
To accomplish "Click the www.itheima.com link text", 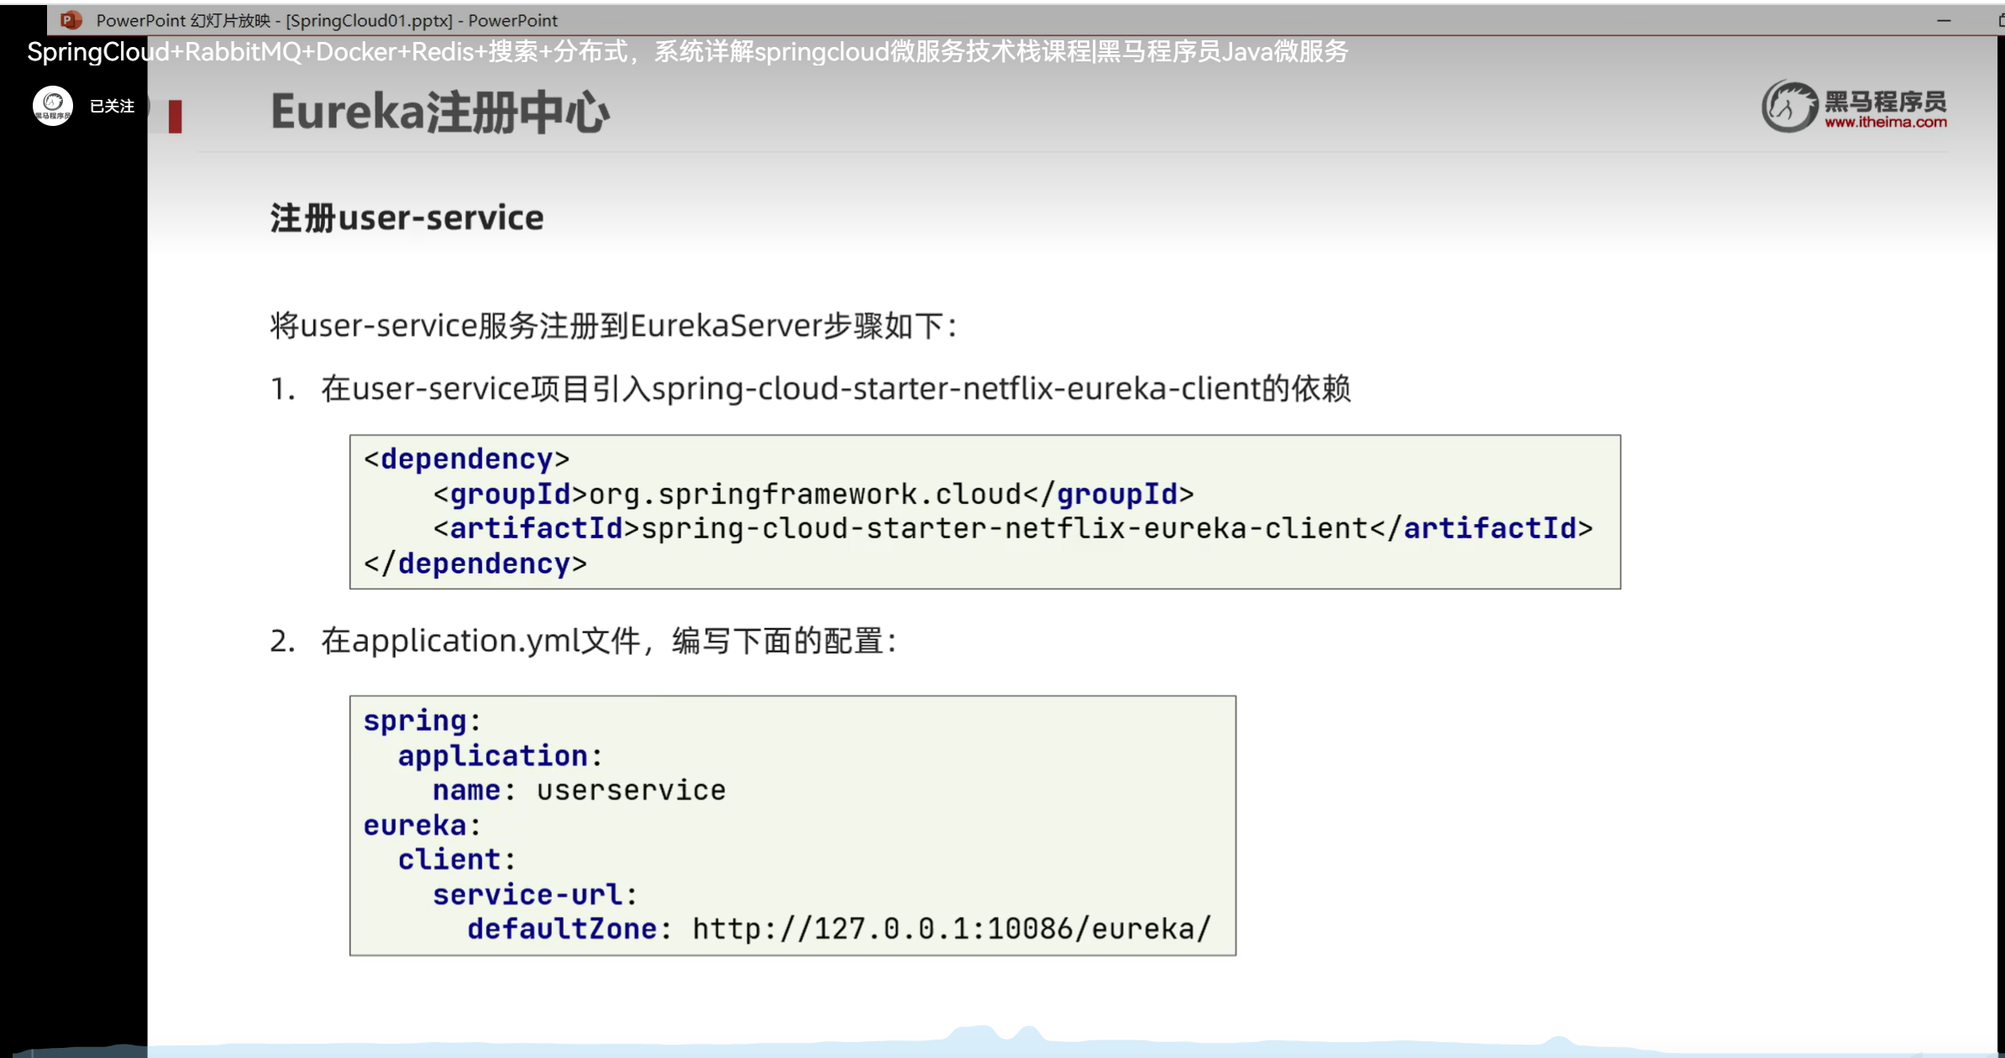I will [x=1885, y=123].
